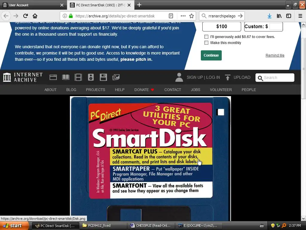Open the PROJECTS menu item
Screen dimensions: 306x230
click(95, 90)
